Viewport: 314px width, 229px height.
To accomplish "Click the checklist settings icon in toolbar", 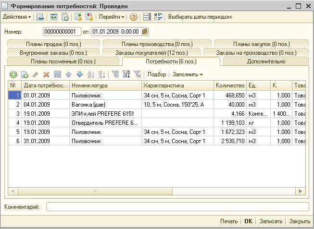I will pos(158,17).
